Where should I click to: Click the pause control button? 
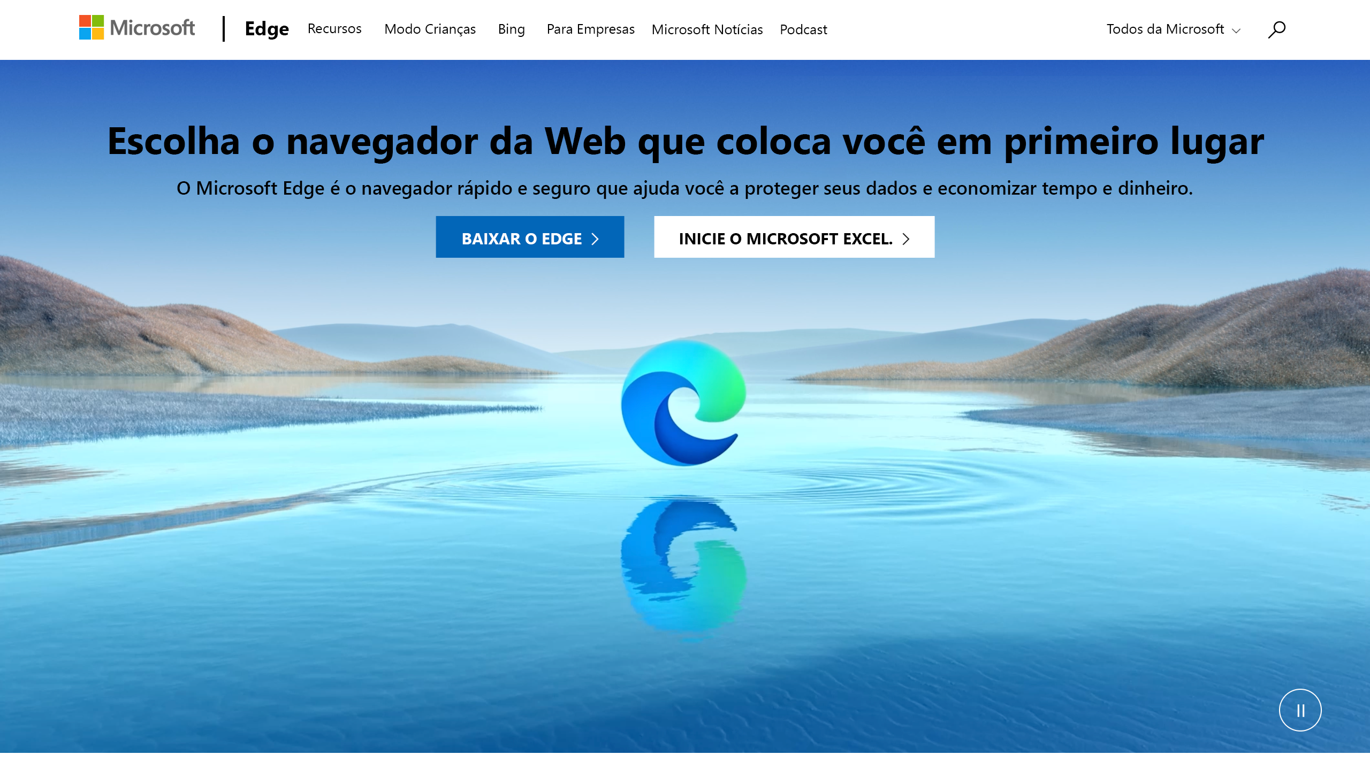coord(1300,710)
